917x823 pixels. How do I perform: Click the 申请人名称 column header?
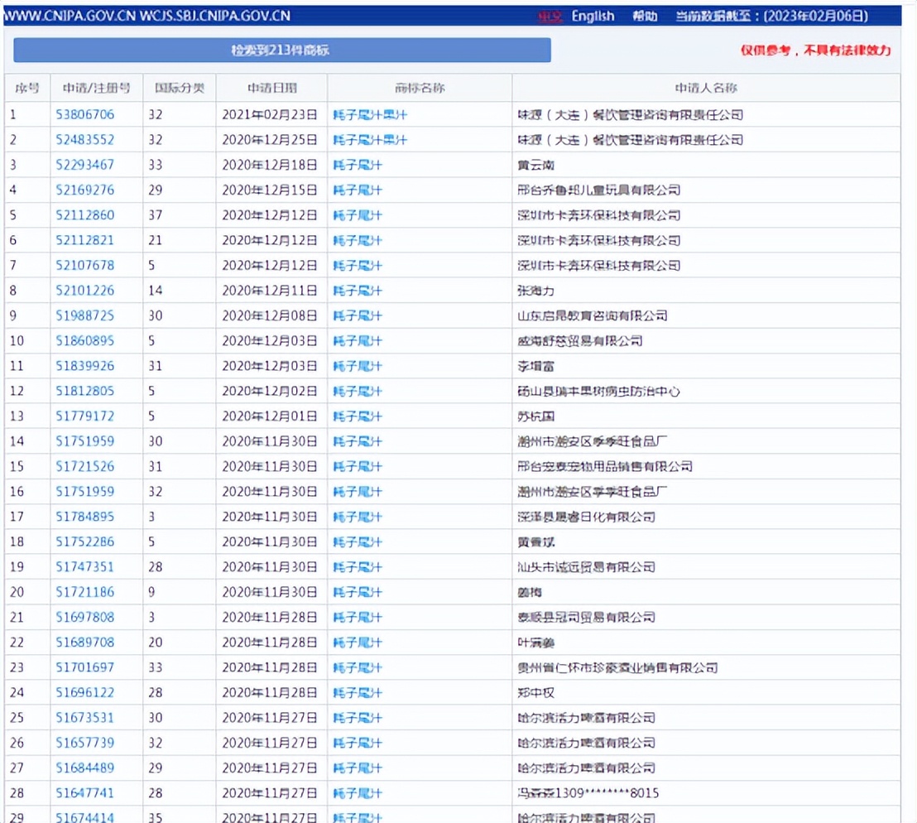coord(705,88)
